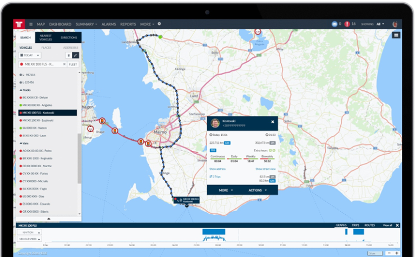Viewport: 415px width, 257px height.
Task: Open the IGNITION graph selector
Action: click(x=29, y=232)
